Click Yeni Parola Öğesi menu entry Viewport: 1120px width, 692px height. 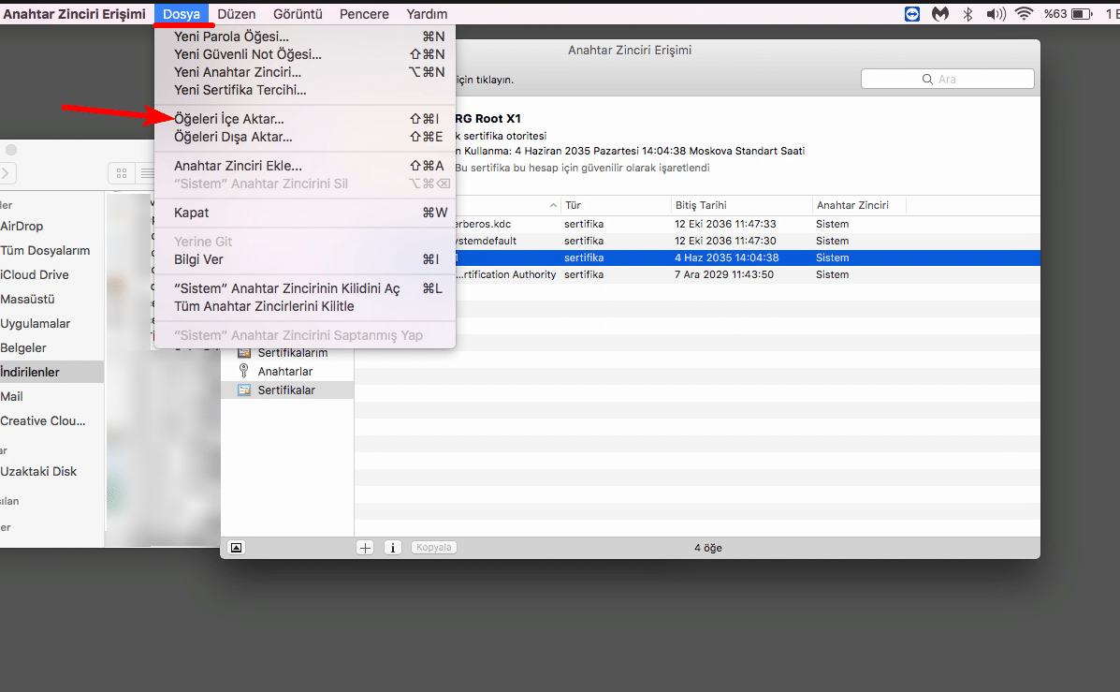[x=231, y=37]
